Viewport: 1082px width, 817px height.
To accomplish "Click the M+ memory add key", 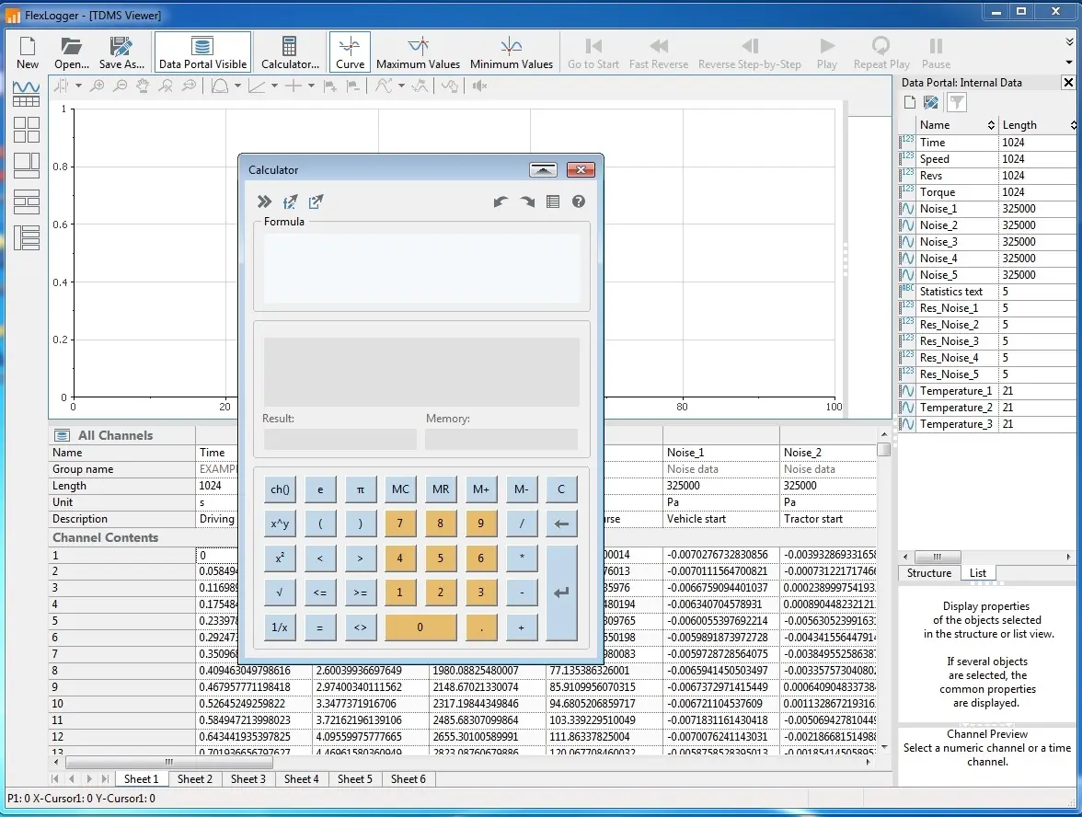I will (481, 489).
